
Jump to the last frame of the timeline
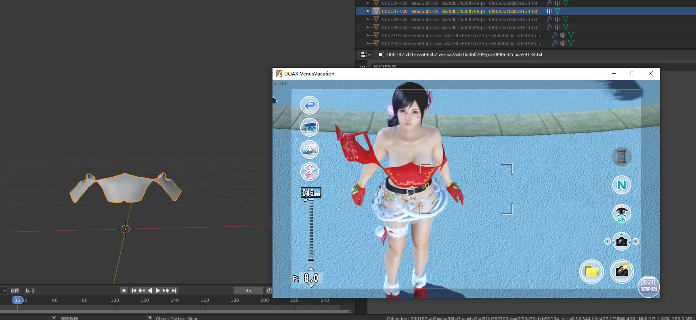174,291
